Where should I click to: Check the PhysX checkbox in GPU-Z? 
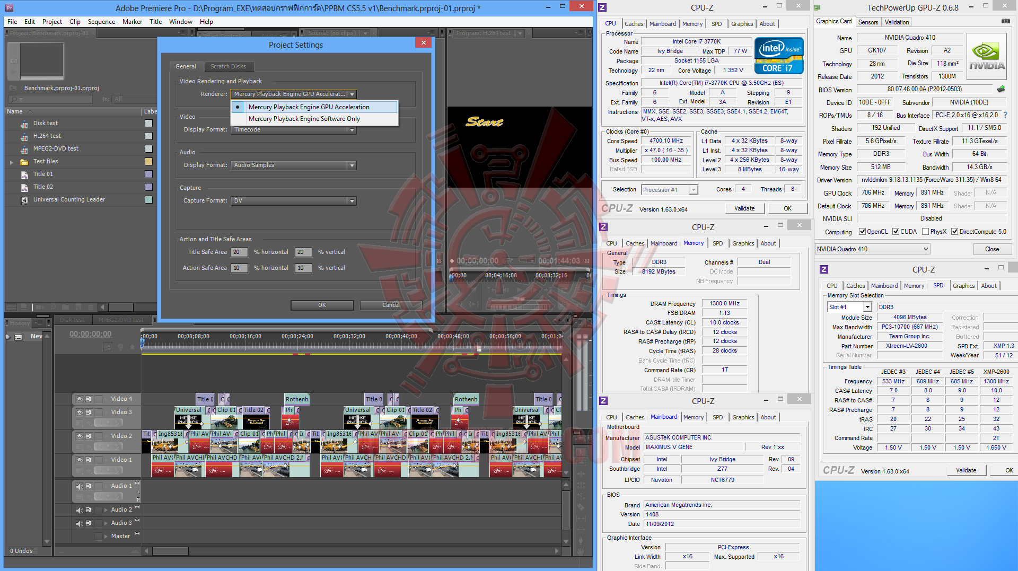point(925,232)
